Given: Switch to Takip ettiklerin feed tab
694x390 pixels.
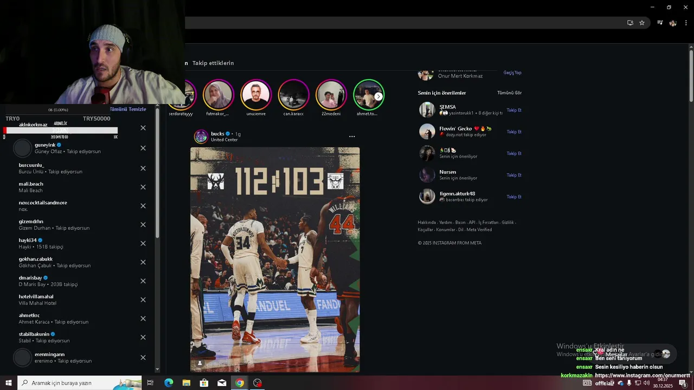Looking at the screenshot, I should coord(213,63).
